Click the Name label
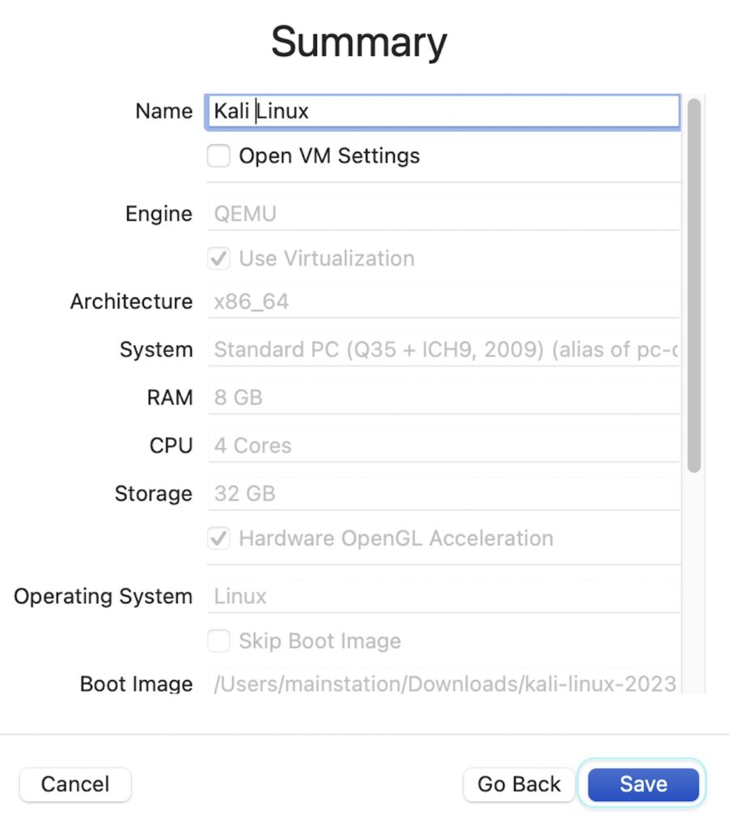The height and width of the screenshot is (828, 729). pyautogui.click(x=163, y=112)
